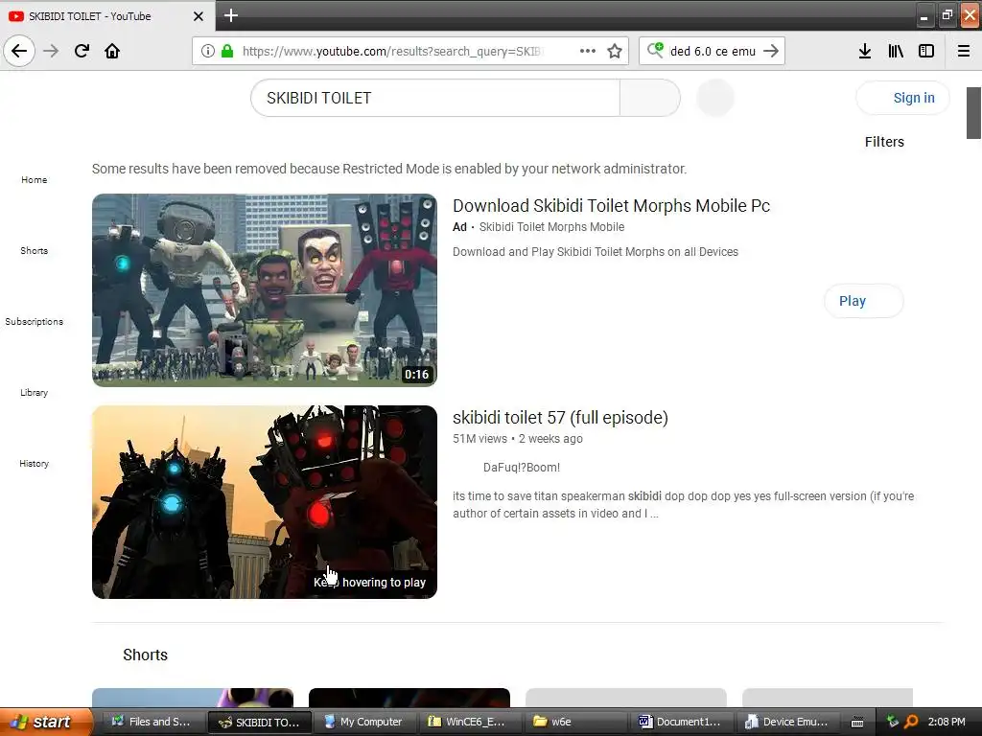Open Subscriptions in YouTube sidebar
The image size is (982, 736).
(34, 322)
